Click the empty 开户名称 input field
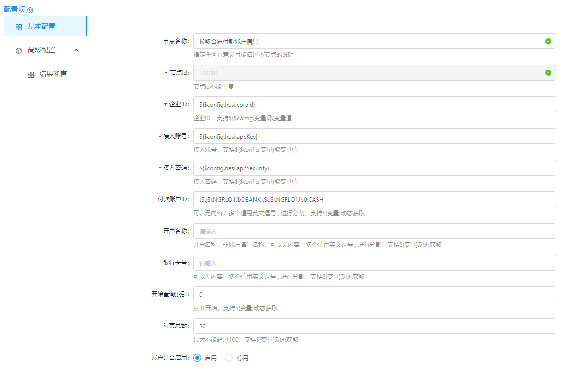 pos(374,231)
